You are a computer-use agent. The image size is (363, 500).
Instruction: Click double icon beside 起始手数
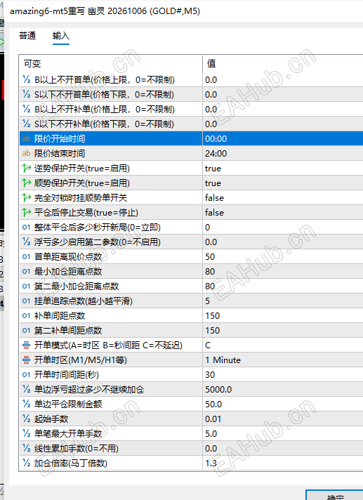27,419
